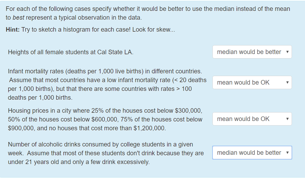Image resolution: width=305 pixels, height=180 pixels.
Task: Click the bold 'Hint:' label
Action: (x=13, y=29)
